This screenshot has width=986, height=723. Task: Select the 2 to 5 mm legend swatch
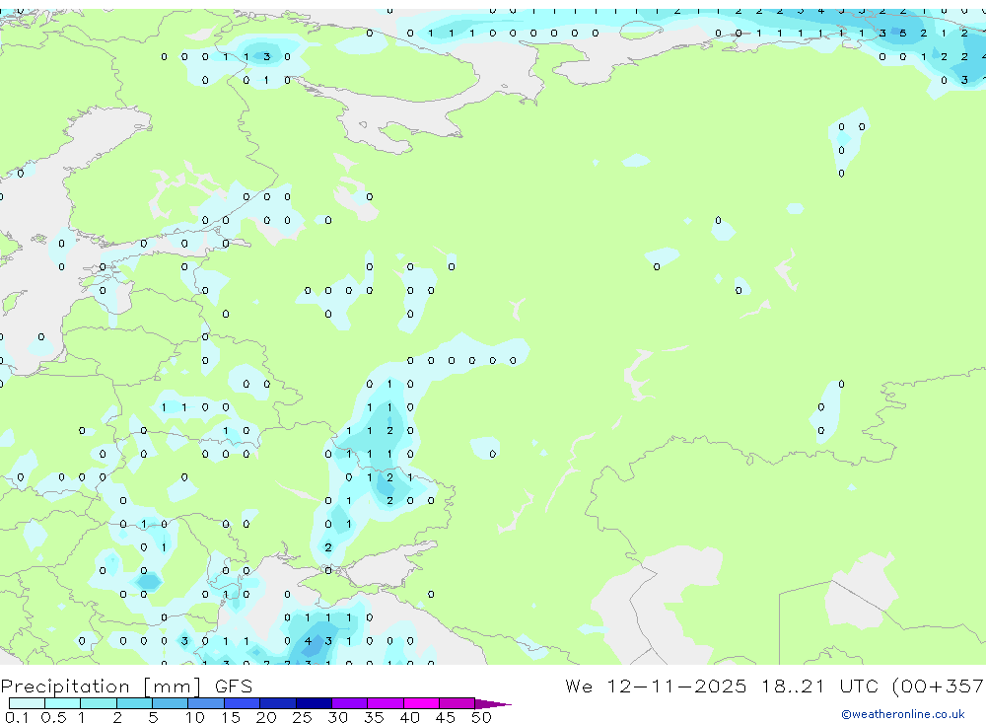pos(134,703)
